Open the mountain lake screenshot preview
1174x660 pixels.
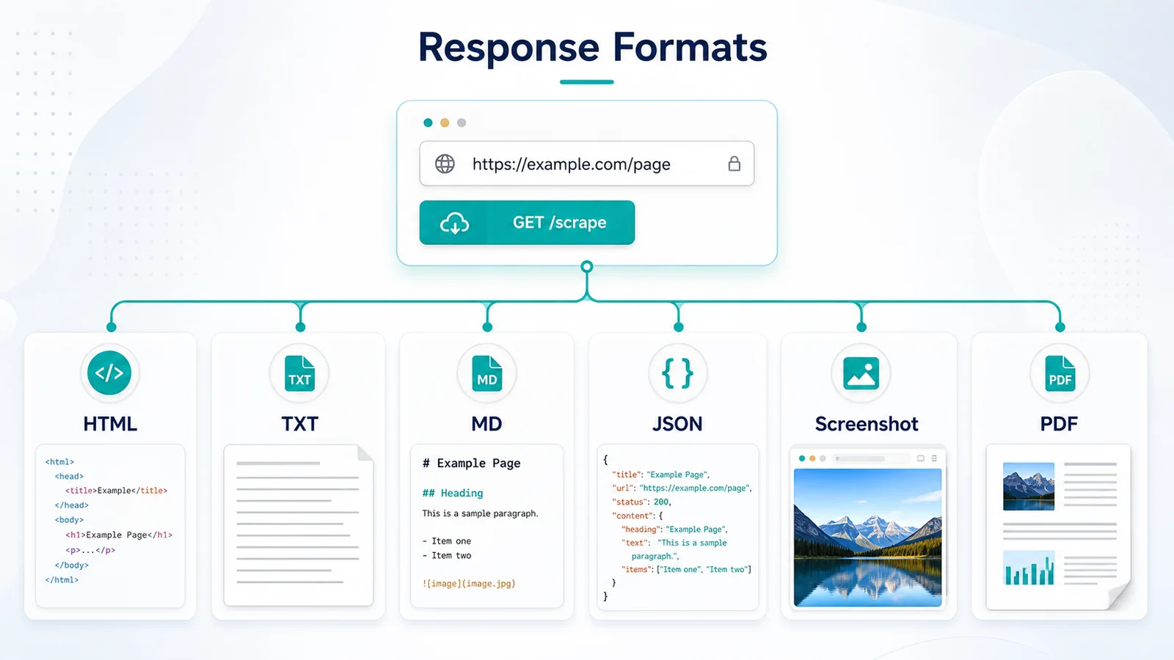pos(867,538)
